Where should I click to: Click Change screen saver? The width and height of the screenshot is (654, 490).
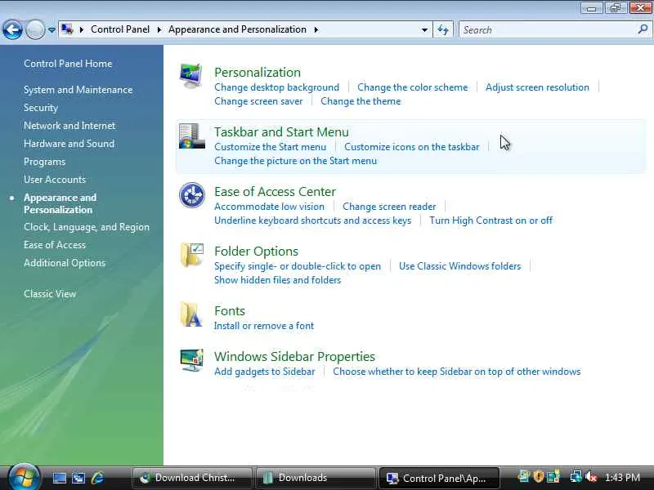click(258, 101)
